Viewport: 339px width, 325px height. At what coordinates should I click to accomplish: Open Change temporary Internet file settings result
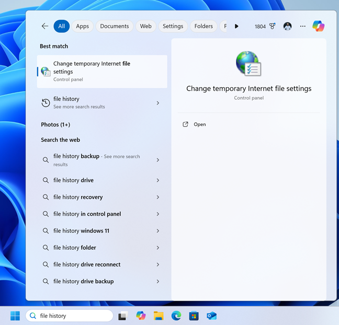[x=102, y=72]
